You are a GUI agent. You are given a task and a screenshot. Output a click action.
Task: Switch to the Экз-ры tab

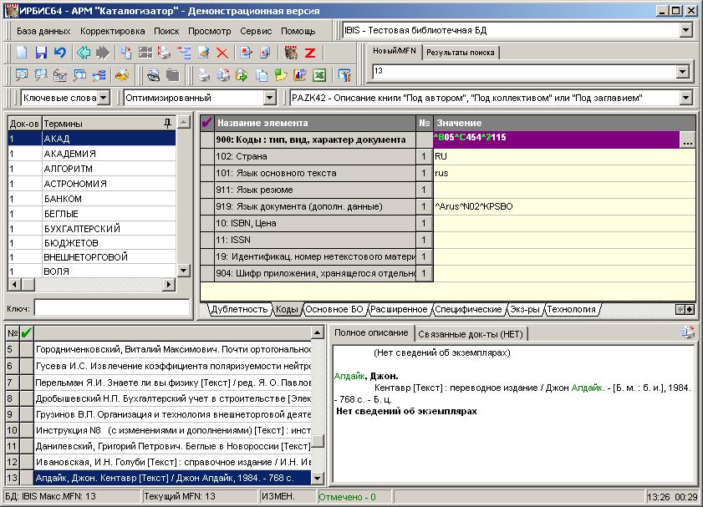point(525,310)
